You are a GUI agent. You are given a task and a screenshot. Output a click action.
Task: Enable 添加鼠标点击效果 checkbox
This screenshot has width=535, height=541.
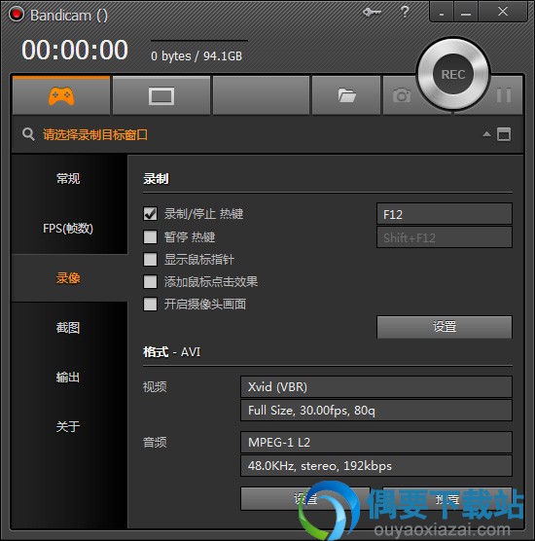click(x=150, y=281)
